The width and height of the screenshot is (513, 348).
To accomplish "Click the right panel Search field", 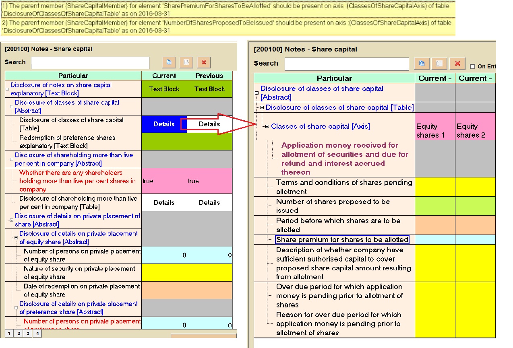I will pos(346,64).
